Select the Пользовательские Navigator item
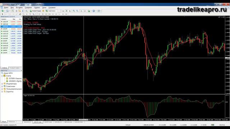 point(14,89)
